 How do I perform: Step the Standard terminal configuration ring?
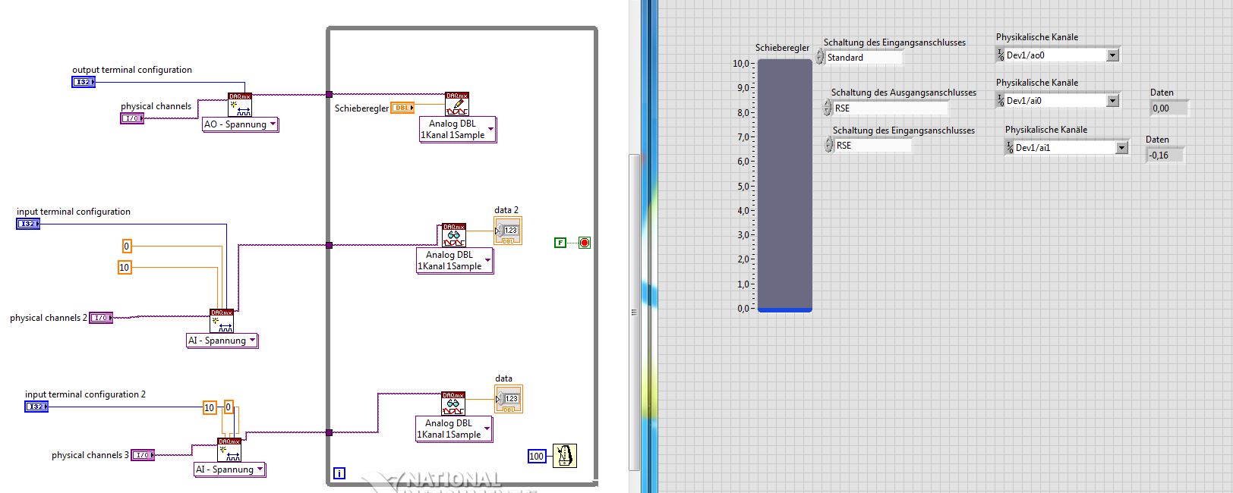pos(820,57)
